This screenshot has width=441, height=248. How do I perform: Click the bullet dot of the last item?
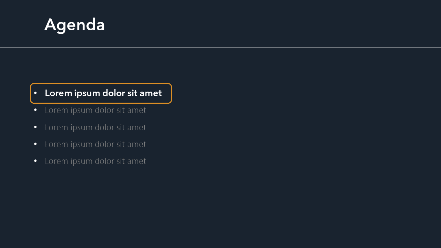[35, 161]
